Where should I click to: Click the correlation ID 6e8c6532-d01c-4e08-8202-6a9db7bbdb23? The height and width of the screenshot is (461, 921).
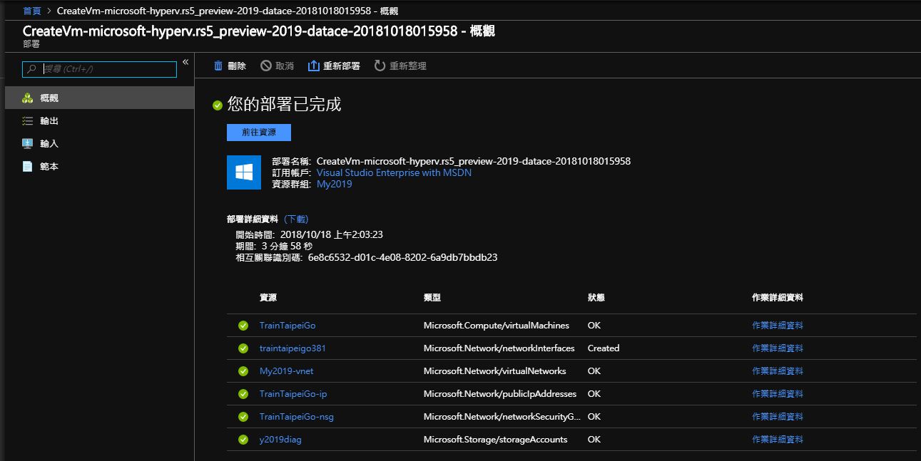403,257
